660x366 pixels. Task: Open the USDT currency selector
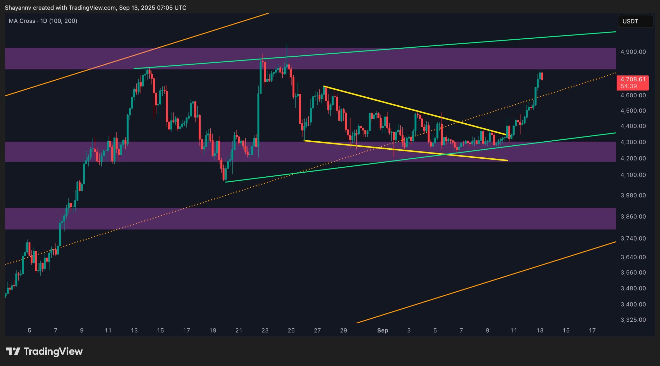point(635,21)
